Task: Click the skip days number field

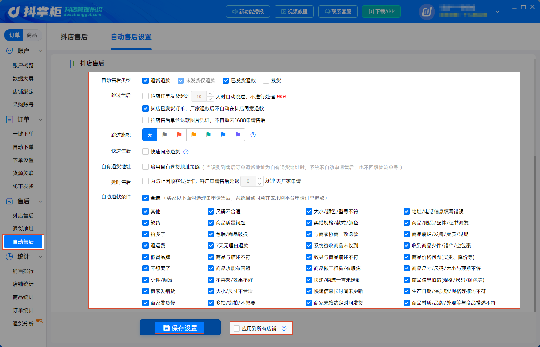Action: pyautogui.click(x=200, y=96)
